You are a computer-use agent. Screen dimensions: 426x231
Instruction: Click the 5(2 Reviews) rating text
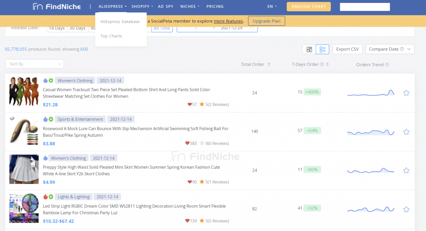pyautogui.click(x=217, y=104)
